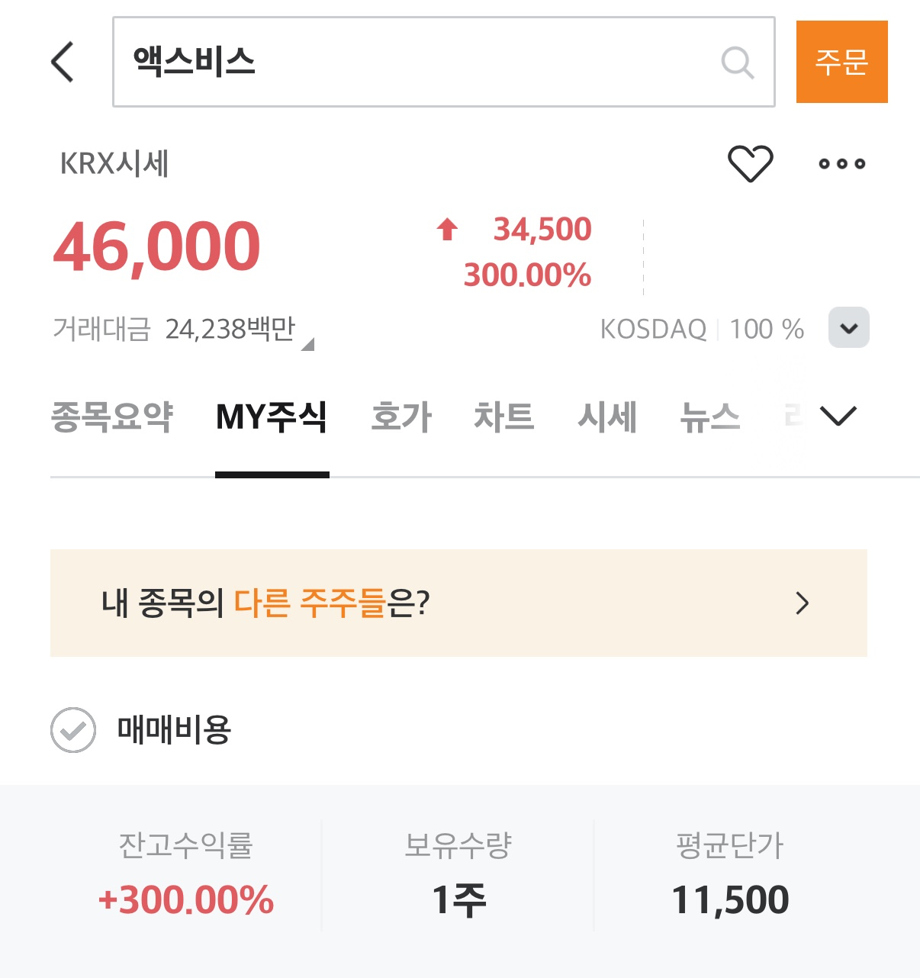Viewport: 920px width, 978px height.
Task: Click the search magnifier icon
Action: (x=737, y=63)
